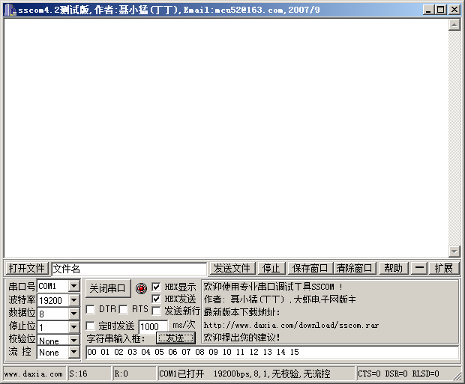Click the receive window scroll down arrow
The width and height of the screenshot is (465, 384).
point(454,252)
